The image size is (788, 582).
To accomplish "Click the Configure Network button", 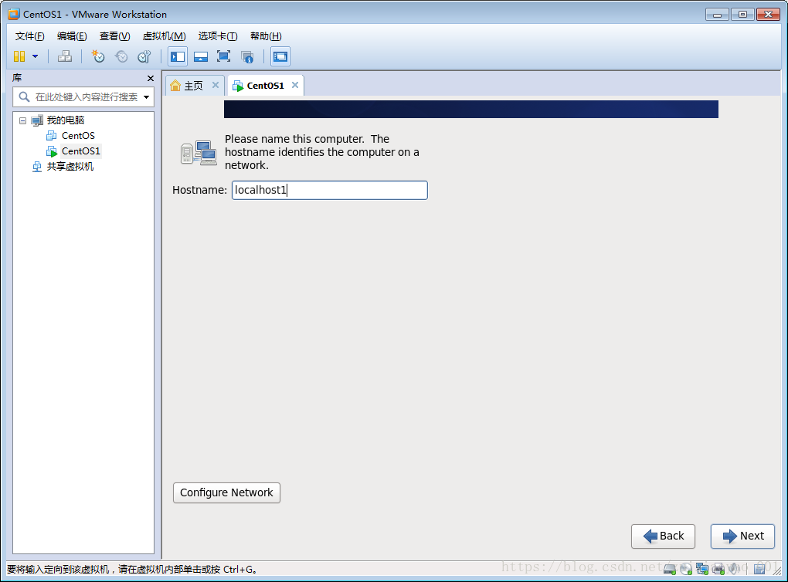I will [226, 492].
